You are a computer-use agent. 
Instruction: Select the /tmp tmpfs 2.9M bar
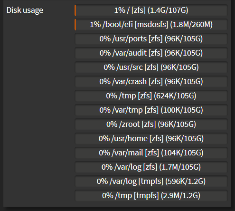pos(151,196)
